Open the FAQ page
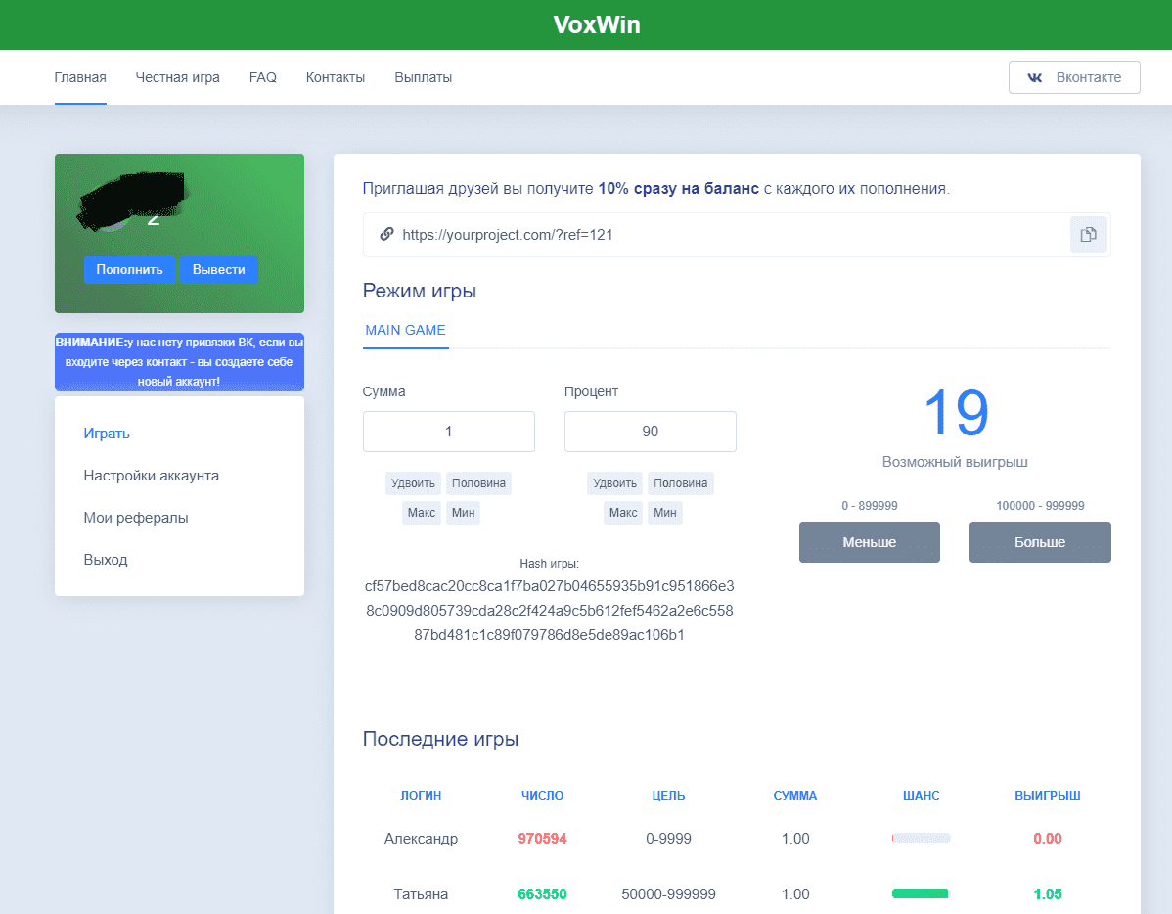Viewport: 1172px width, 914px height. [x=262, y=77]
